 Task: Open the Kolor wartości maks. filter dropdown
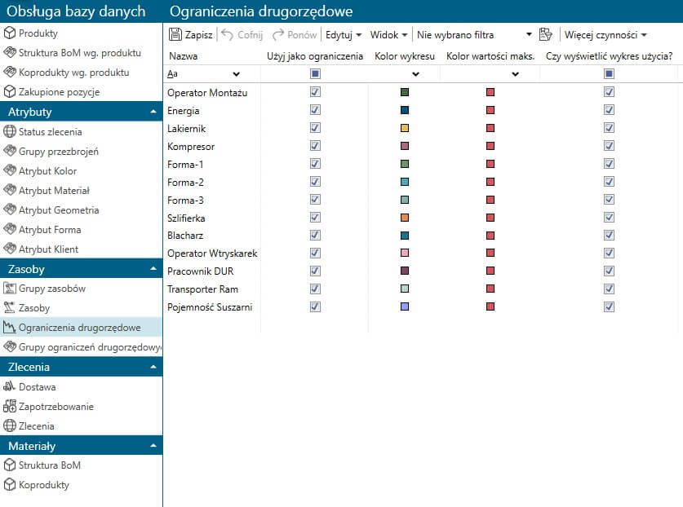point(515,74)
